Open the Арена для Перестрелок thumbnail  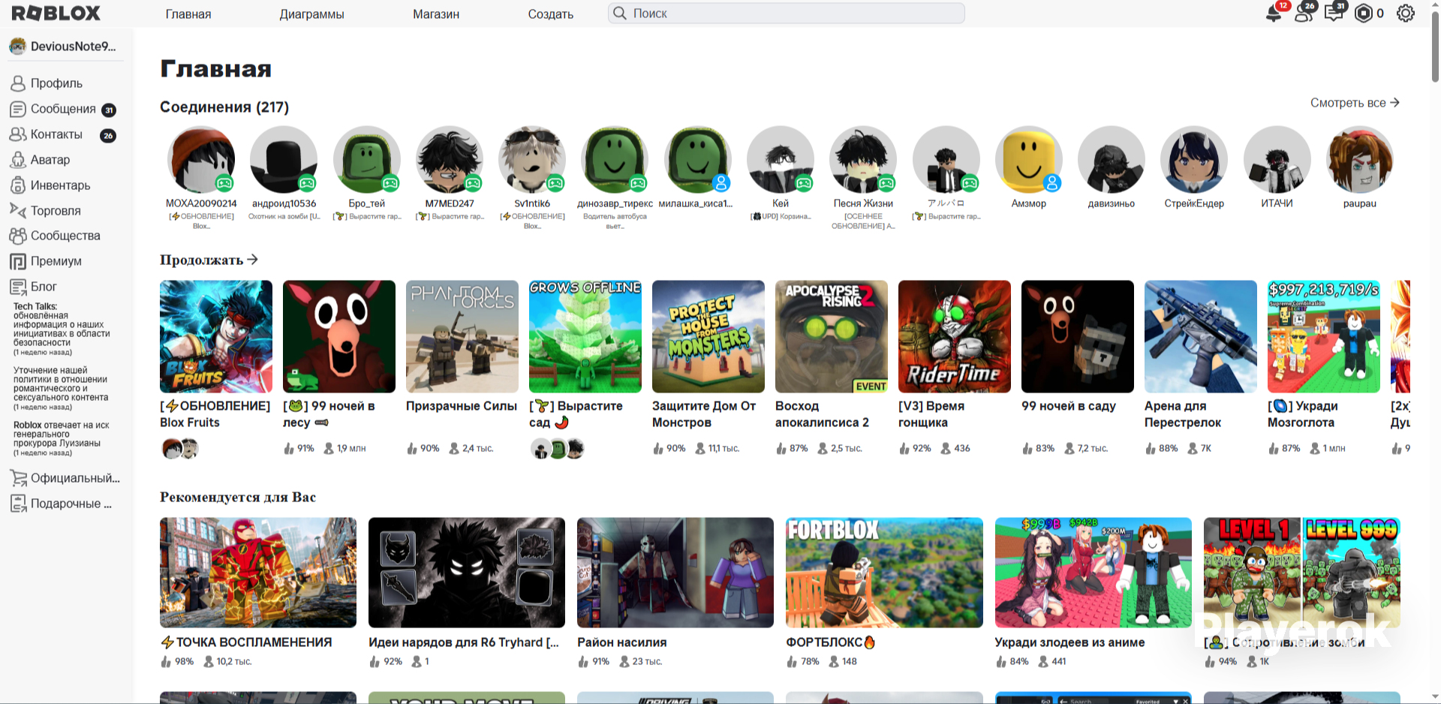coord(1201,337)
